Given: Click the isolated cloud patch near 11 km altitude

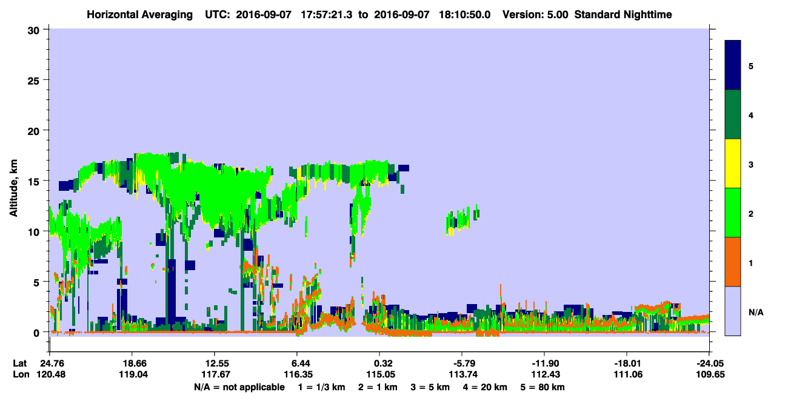Looking at the screenshot, I should 462,220.
